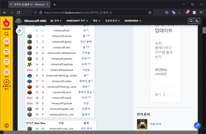Click the 인기 문서 heading
This screenshot has width=206, height=134.
pyautogui.click(x=143, y=114)
